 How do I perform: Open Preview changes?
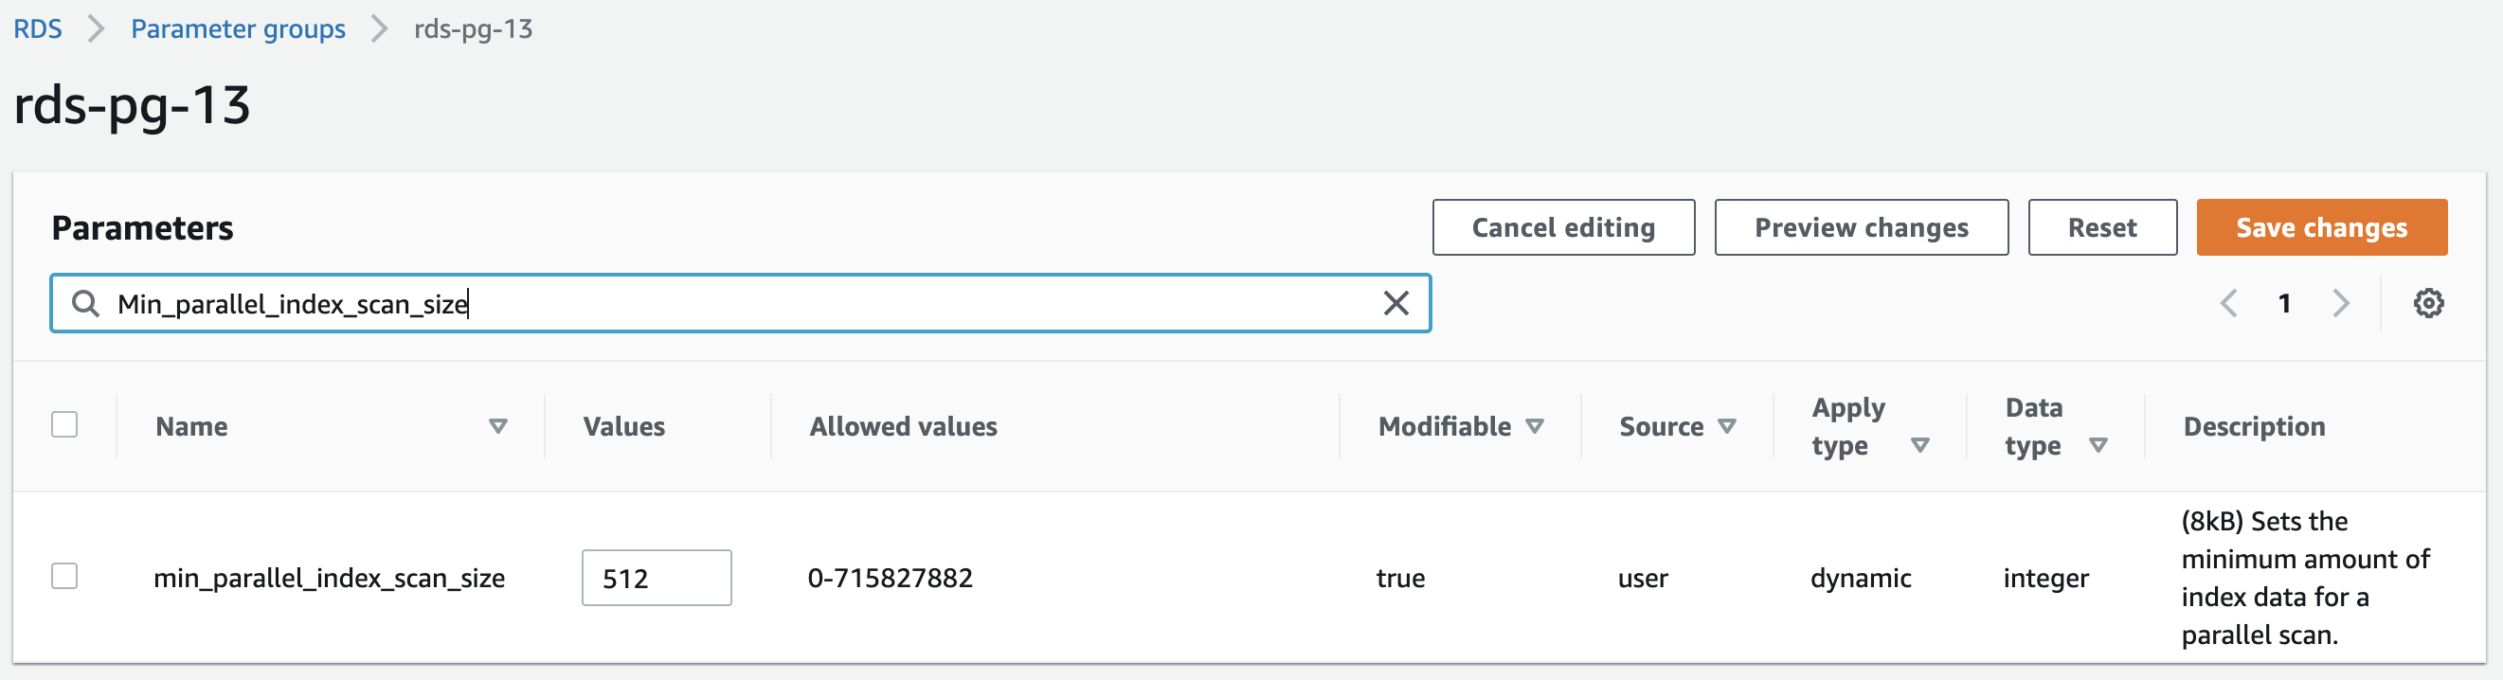(1860, 227)
